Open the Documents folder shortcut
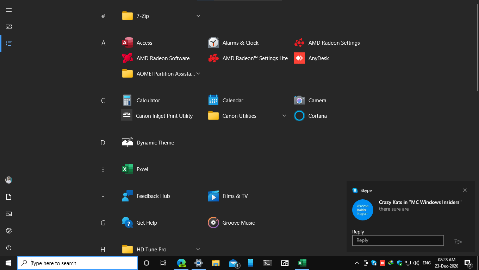The width and height of the screenshot is (479, 270). tap(9, 197)
